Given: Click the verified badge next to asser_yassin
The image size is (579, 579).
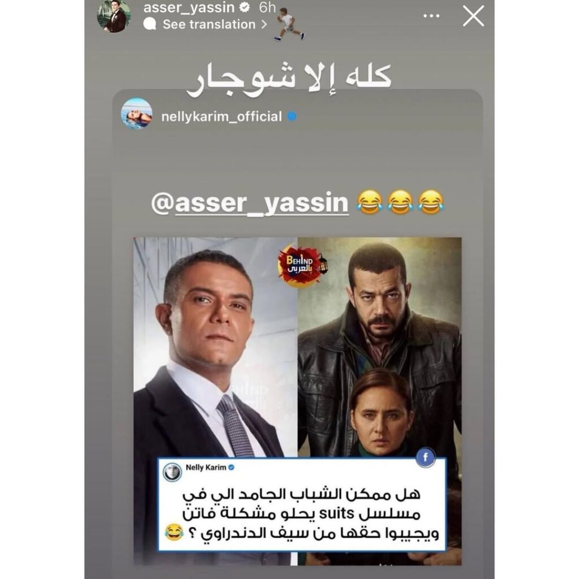Looking at the screenshot, I should pyautogui.click(x=244, y=7).
